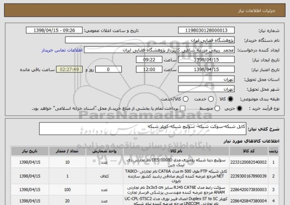290x205 pixels.
Task: Click the remaining days field showing 0
Action: [108, 70]
